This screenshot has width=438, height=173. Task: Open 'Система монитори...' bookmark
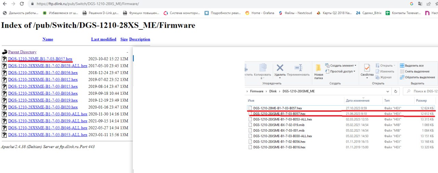point(182,13)
